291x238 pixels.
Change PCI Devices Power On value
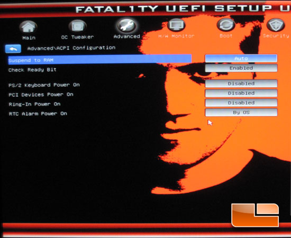pos(241,93)
